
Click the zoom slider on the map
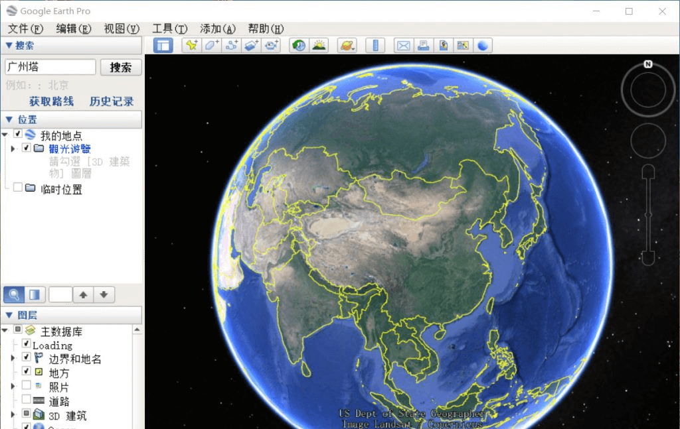[648, 215]
